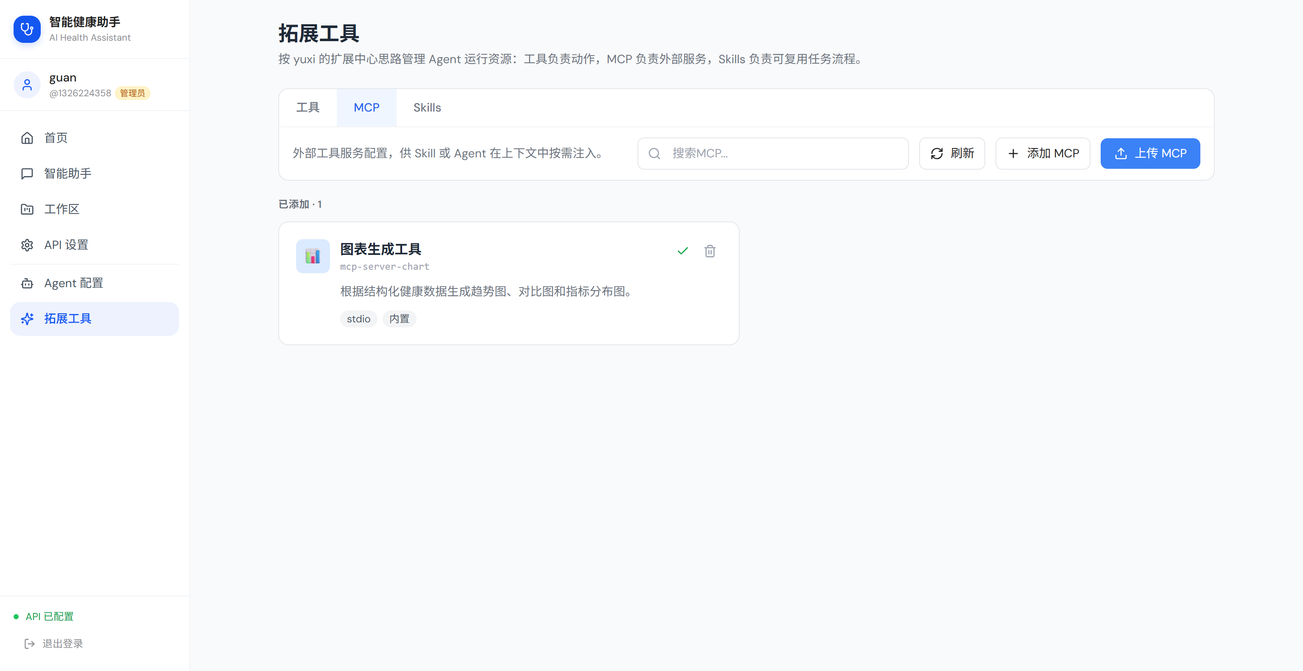Click the 图表生成工具 card title
Viewport: 1303px width, 671px height.
click(380, 249)
